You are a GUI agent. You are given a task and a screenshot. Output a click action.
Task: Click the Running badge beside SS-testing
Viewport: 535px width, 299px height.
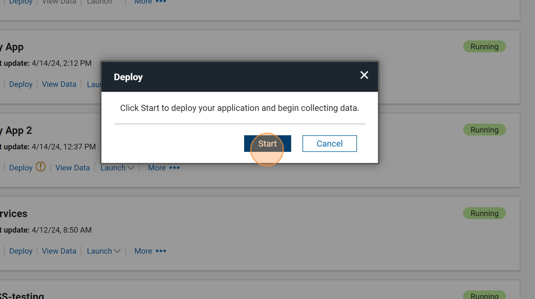[484, 295]
